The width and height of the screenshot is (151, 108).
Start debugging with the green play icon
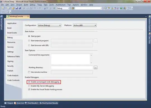(x=54, y=8)
